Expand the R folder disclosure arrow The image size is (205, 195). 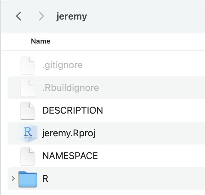point(13,179)
